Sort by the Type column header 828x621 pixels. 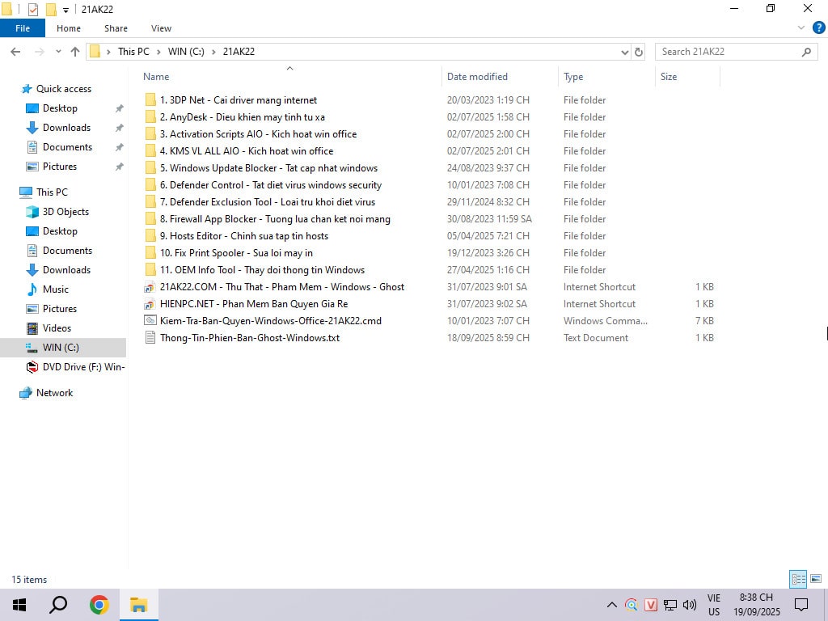coord(573,77)
